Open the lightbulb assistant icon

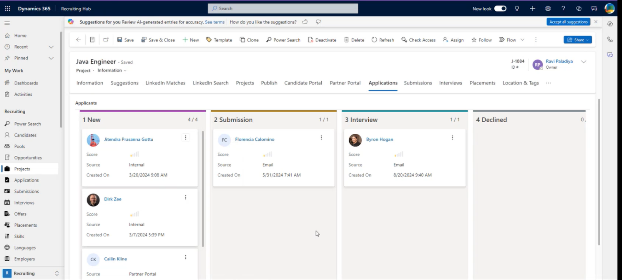point(517,8)
